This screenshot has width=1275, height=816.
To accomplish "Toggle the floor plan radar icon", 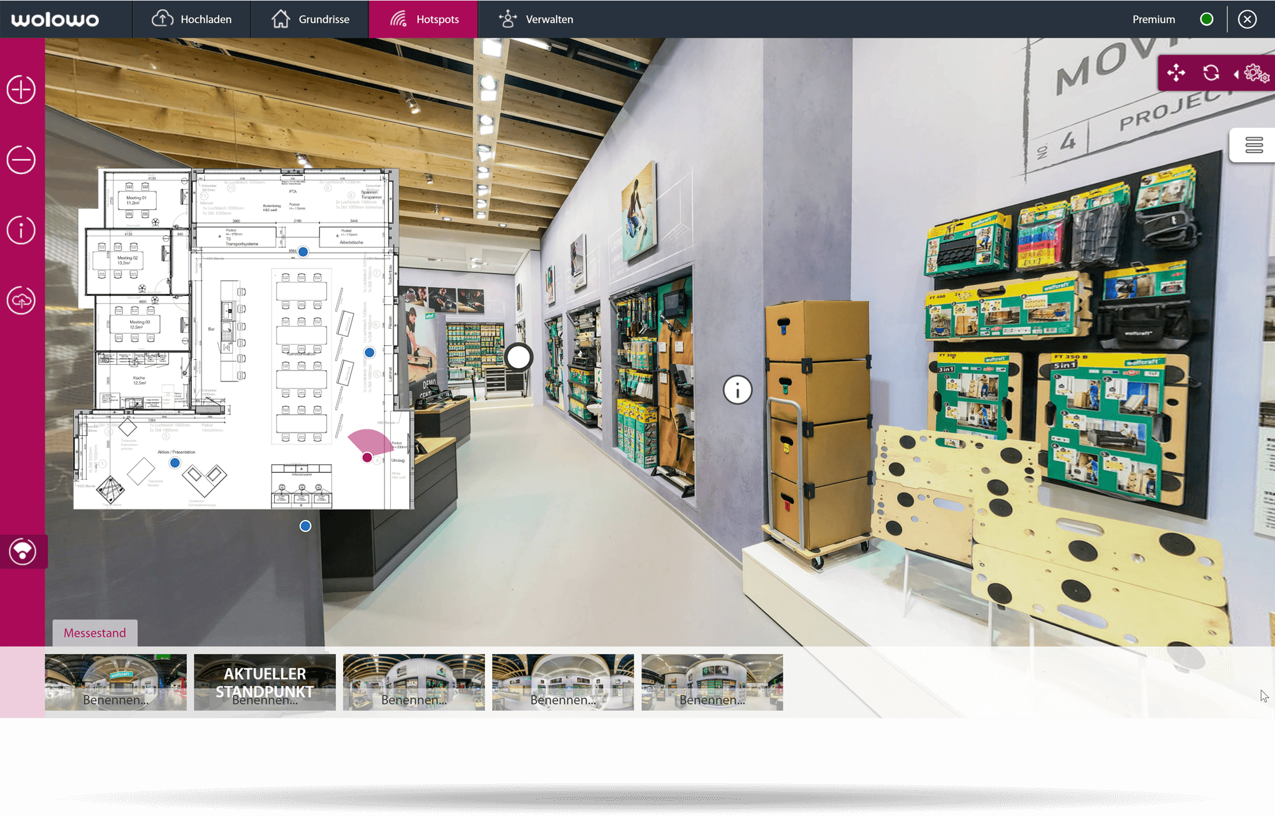I will tap(23, 551).
